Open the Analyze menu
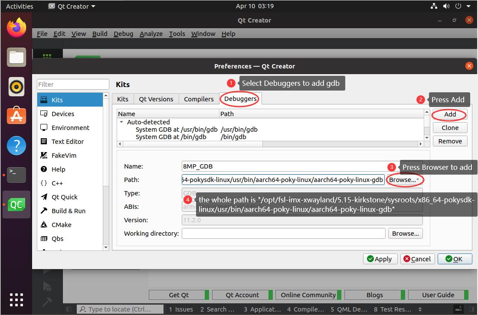Screen dimensions: 478x315 pos(151,34)
